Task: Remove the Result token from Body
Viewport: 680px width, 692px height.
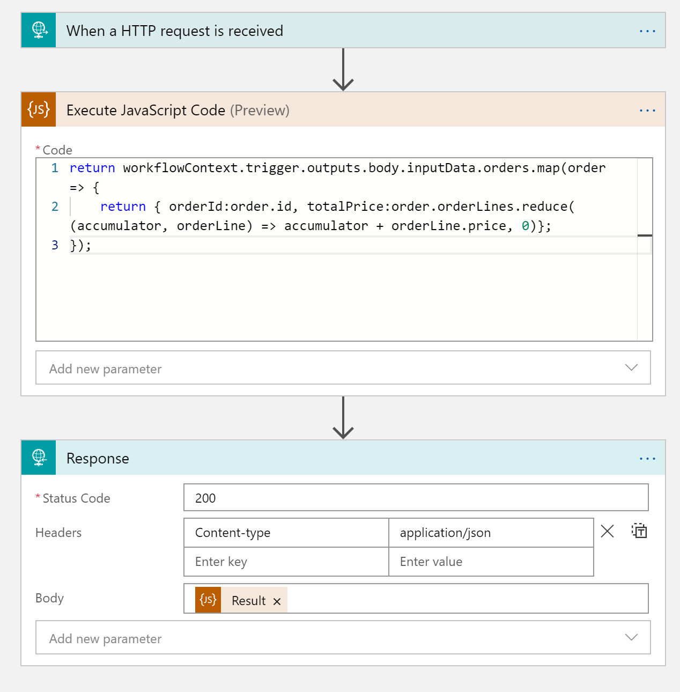Action: click(277, 601)
